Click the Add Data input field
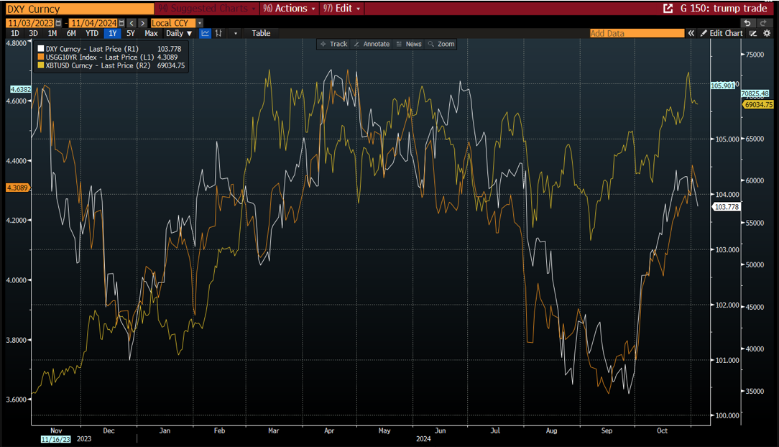The image size is (779, 447). (x=635, y=33)
